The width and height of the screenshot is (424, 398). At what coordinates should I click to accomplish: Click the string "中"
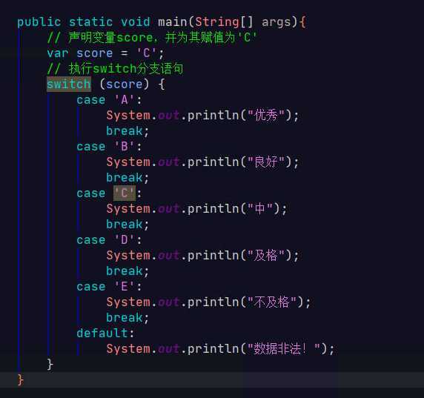pyautogui.click(x=260, y=208)
